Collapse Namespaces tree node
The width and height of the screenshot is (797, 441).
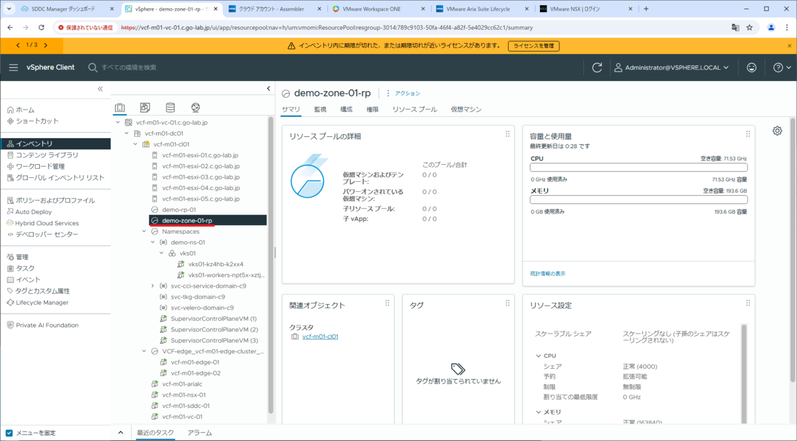[x=144, y=232]
